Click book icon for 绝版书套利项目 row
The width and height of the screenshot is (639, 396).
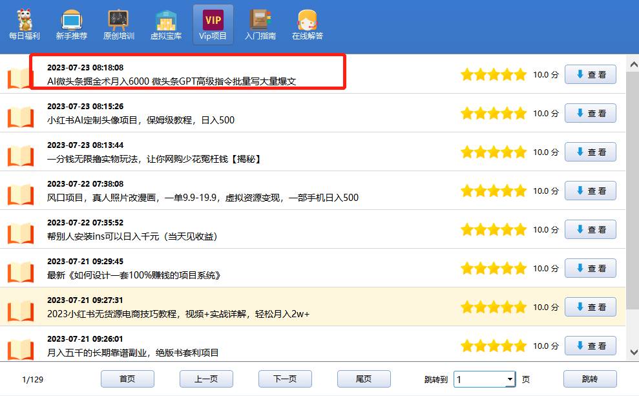(x=21, y=349)
